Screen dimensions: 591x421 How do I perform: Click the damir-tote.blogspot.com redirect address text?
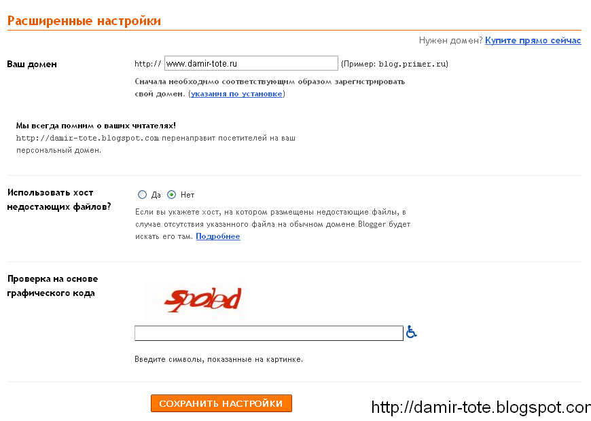(x=88, y=138)
